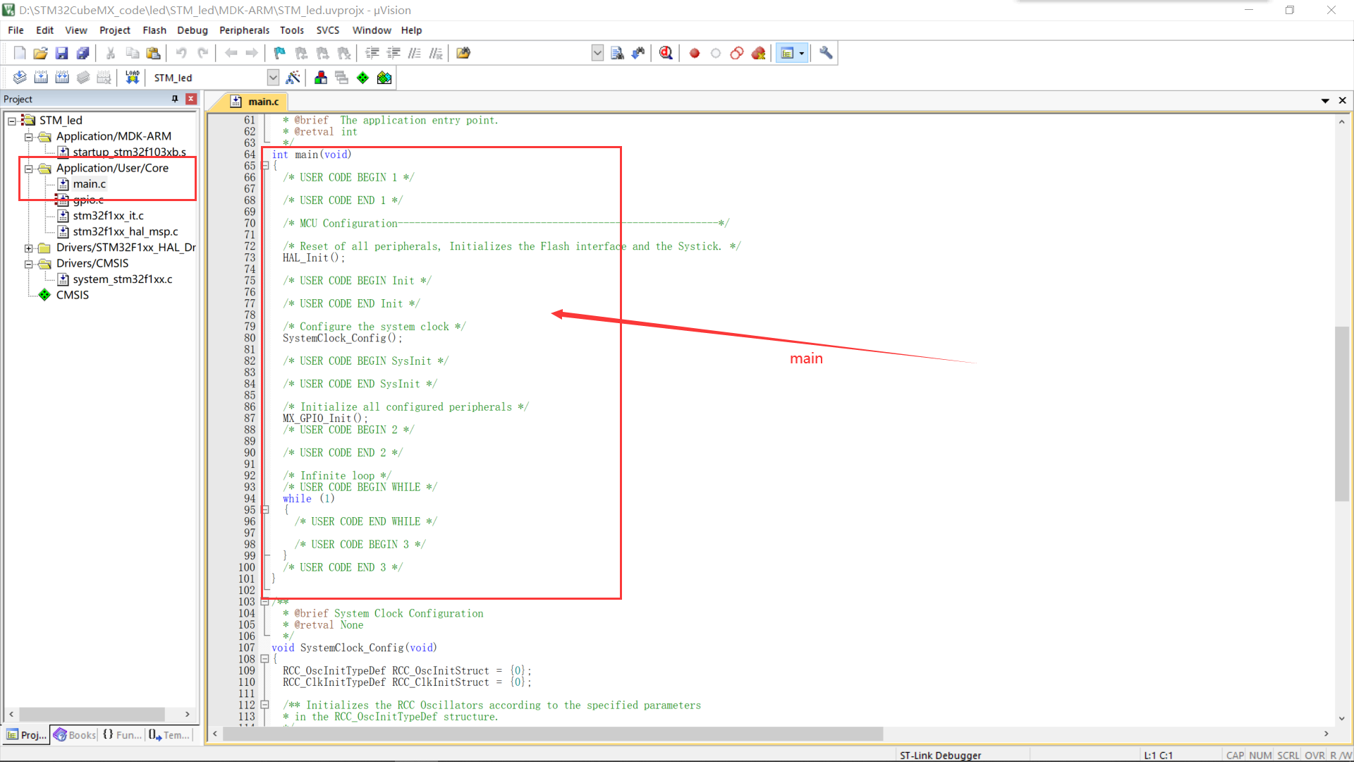Collapse the Application/User/Core folder

(x=28, y=169)
